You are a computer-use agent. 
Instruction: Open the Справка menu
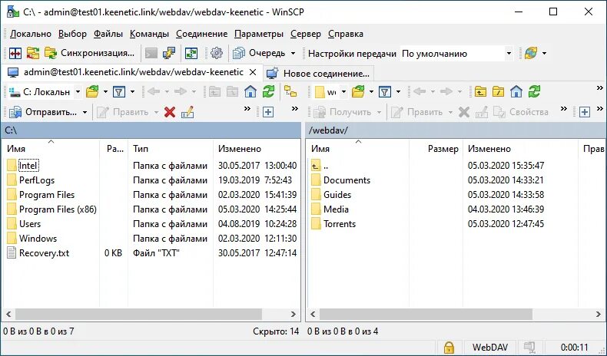click(x=346, y=34)
